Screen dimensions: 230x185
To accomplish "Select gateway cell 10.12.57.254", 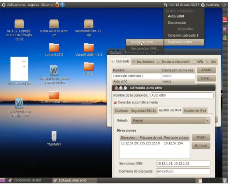I will (x=176, y=143).
